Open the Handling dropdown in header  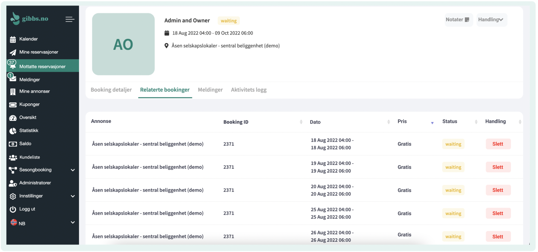pyautogui.click(x=492, y=20)
